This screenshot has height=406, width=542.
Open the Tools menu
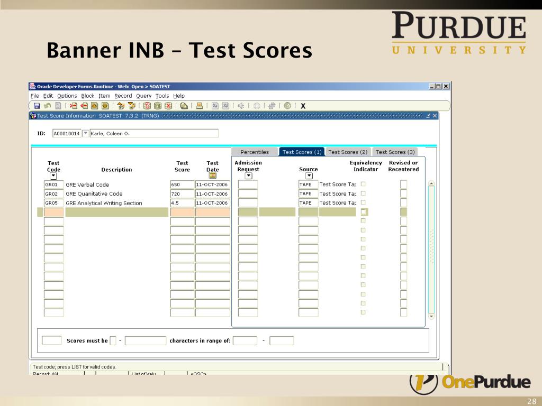tap(162, 96)
